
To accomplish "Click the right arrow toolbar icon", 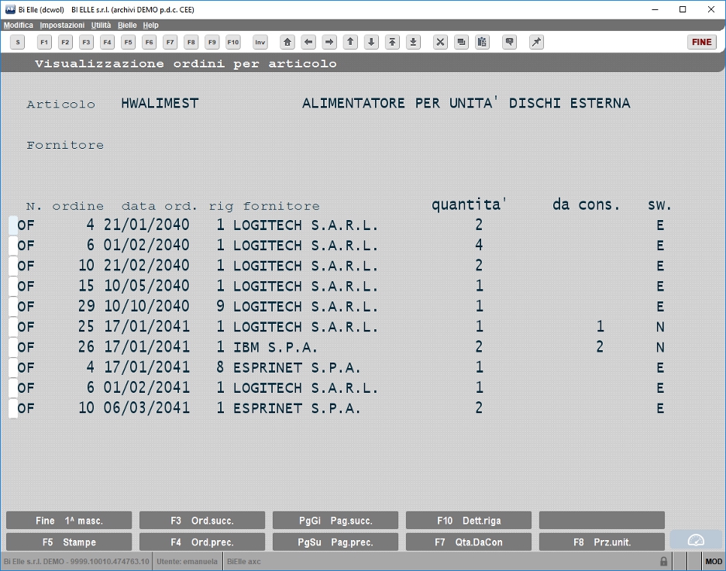I will point(329,42).
